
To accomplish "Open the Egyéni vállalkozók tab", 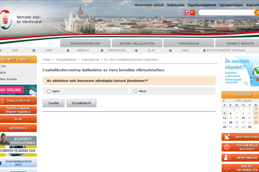I will [137, 44].
